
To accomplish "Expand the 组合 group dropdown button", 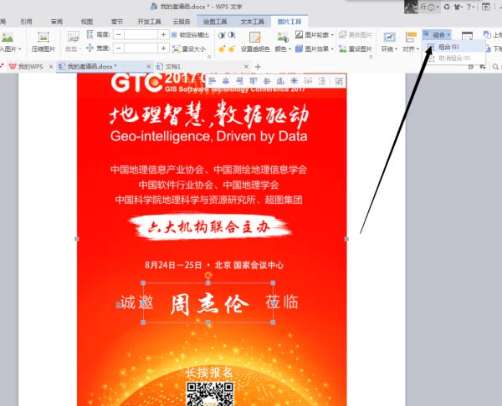I will coord(437,34).
